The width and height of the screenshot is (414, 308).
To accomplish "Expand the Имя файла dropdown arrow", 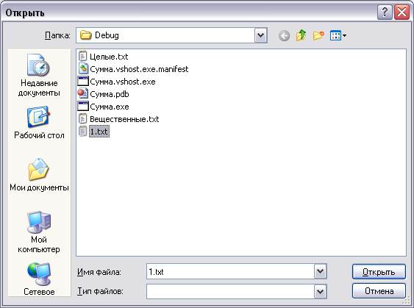I will pos(321,271).
